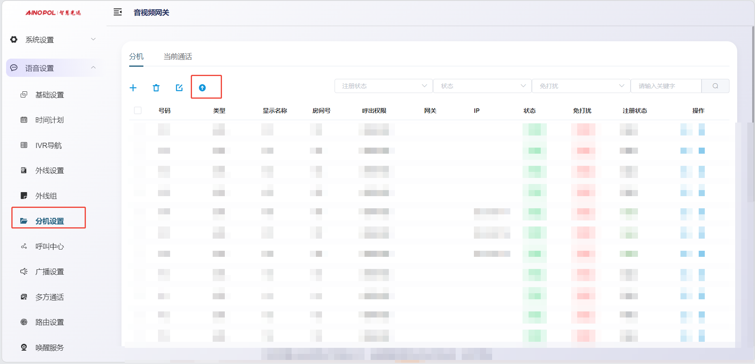Toggle the sidebar collapse hamburger icon
The height and width of the screenshot is (364, 755).
pyautogui.click(x=117, y=12)
